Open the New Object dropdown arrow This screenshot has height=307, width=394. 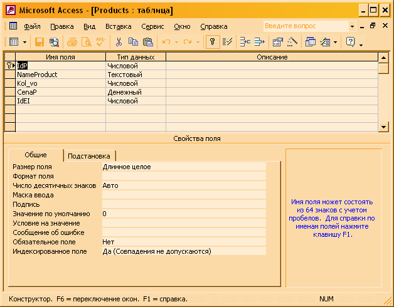pyautogui.click(x=335, y=42)
